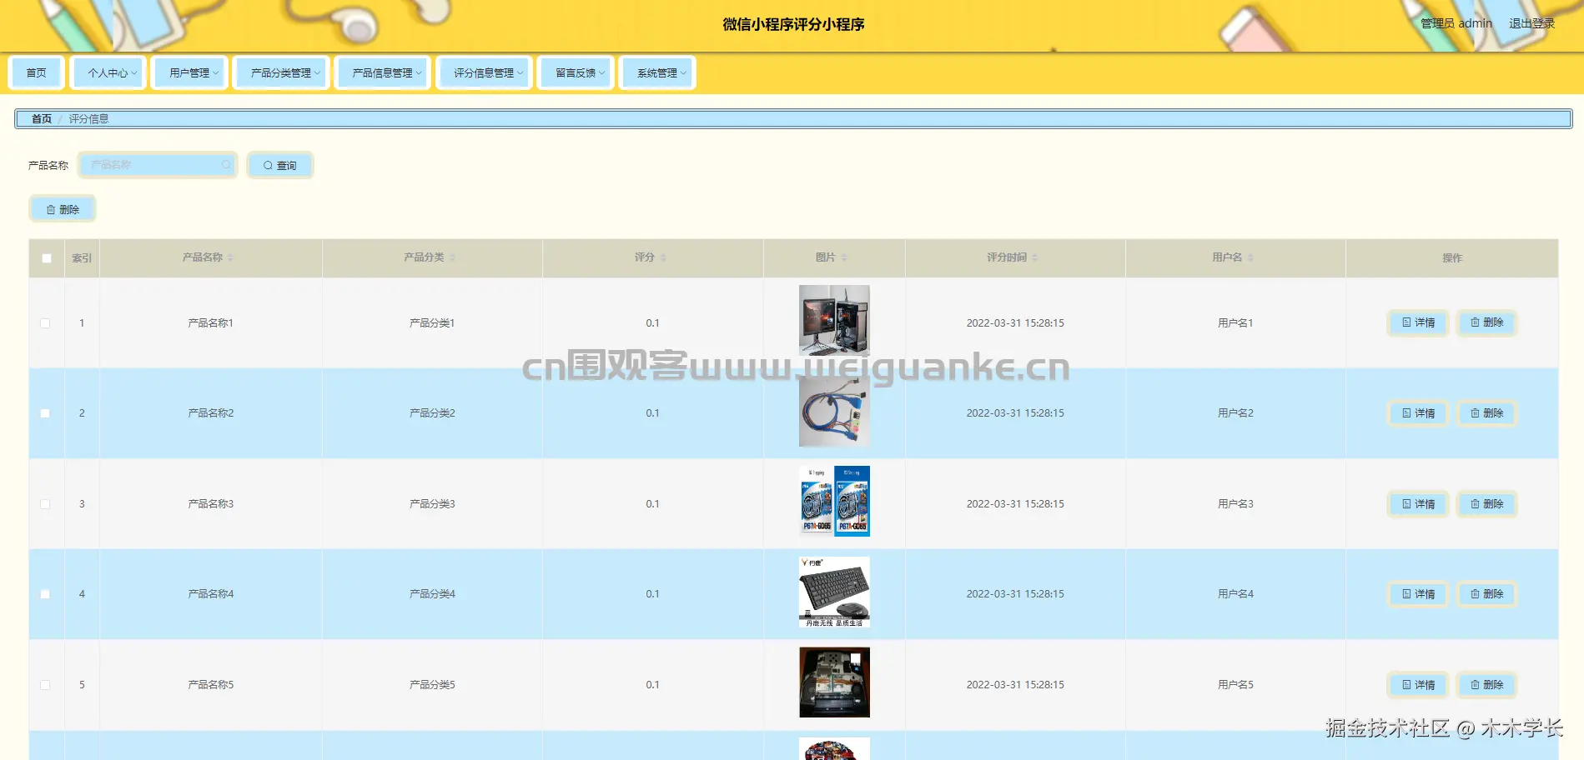
Task: Click 删除 in the 产品名称4 row
Action: tap(1486, 594)
